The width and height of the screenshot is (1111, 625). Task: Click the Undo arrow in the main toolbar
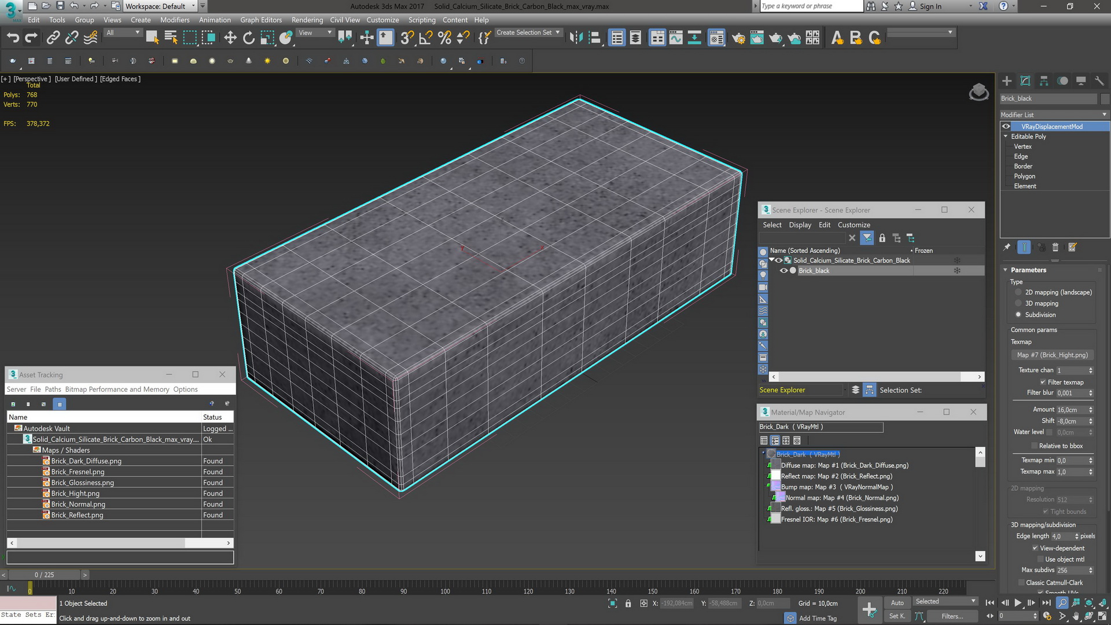coord(13,38)
